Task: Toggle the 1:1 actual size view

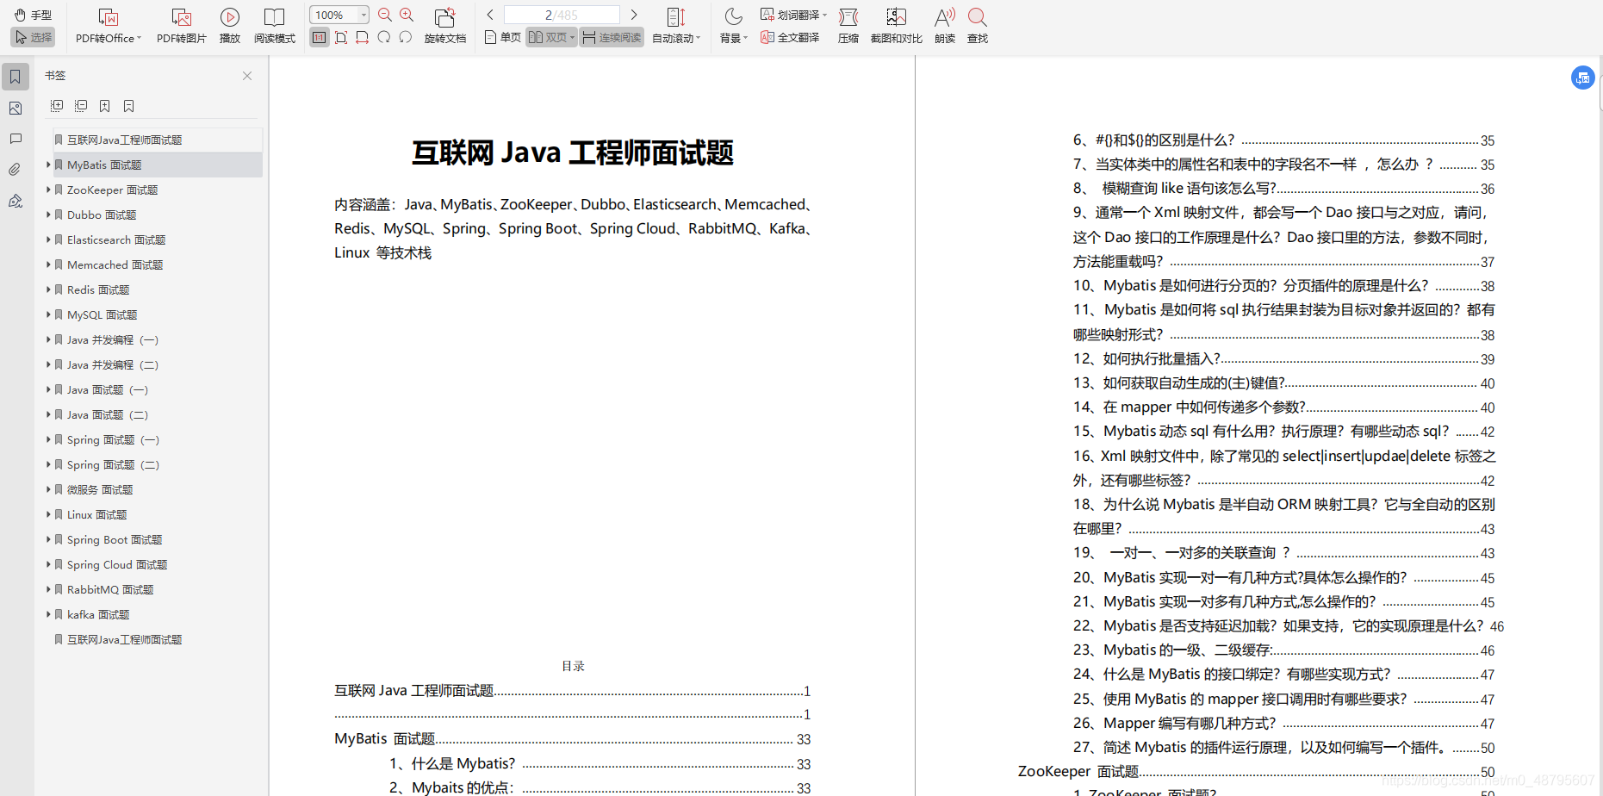Action: (320, 37)
